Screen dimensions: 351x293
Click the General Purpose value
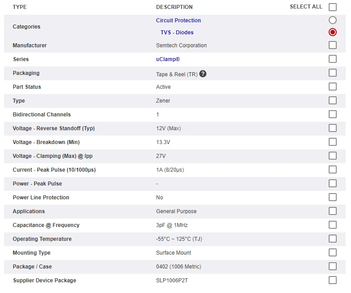point(176,211)
